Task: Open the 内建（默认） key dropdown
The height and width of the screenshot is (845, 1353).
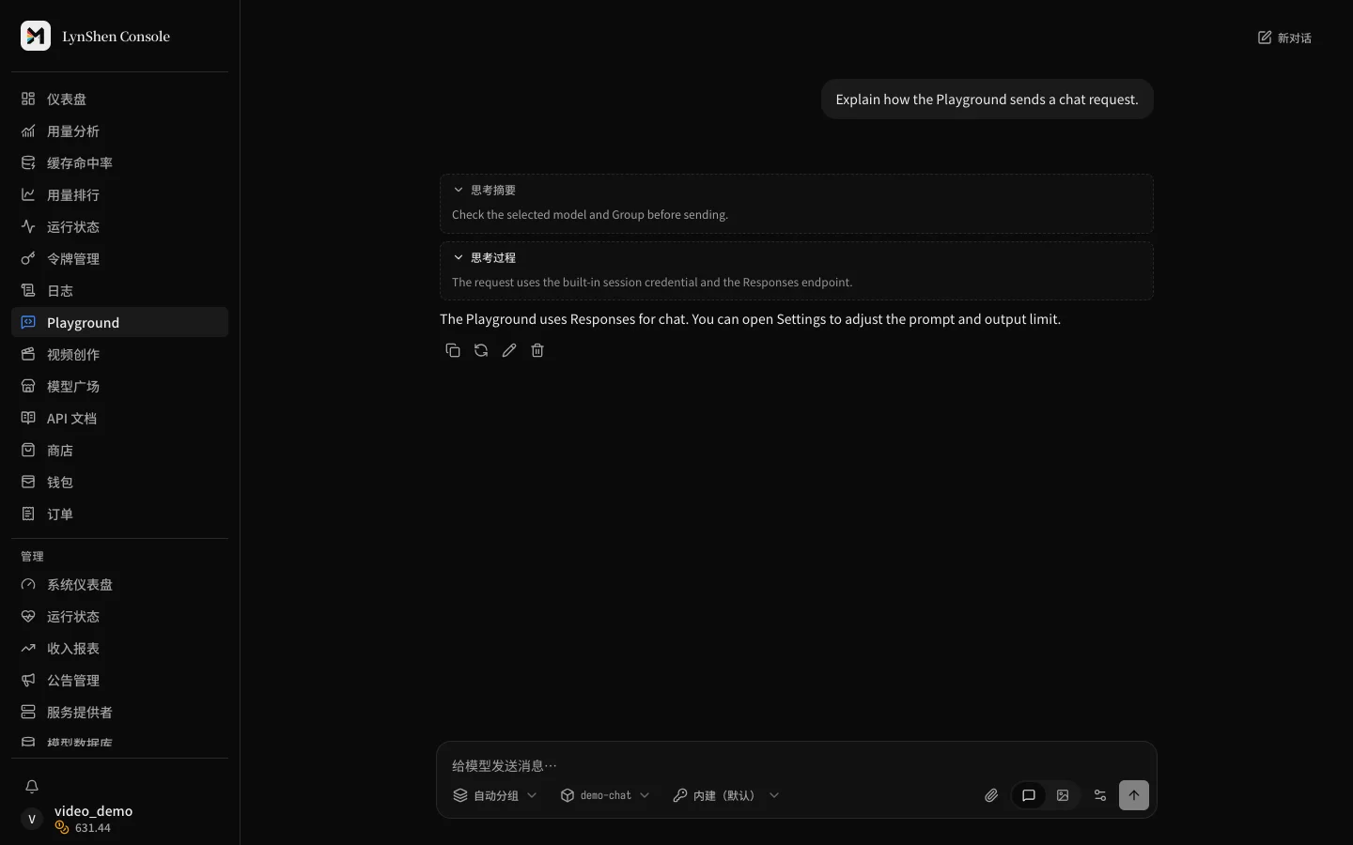Action: [726, 795]
